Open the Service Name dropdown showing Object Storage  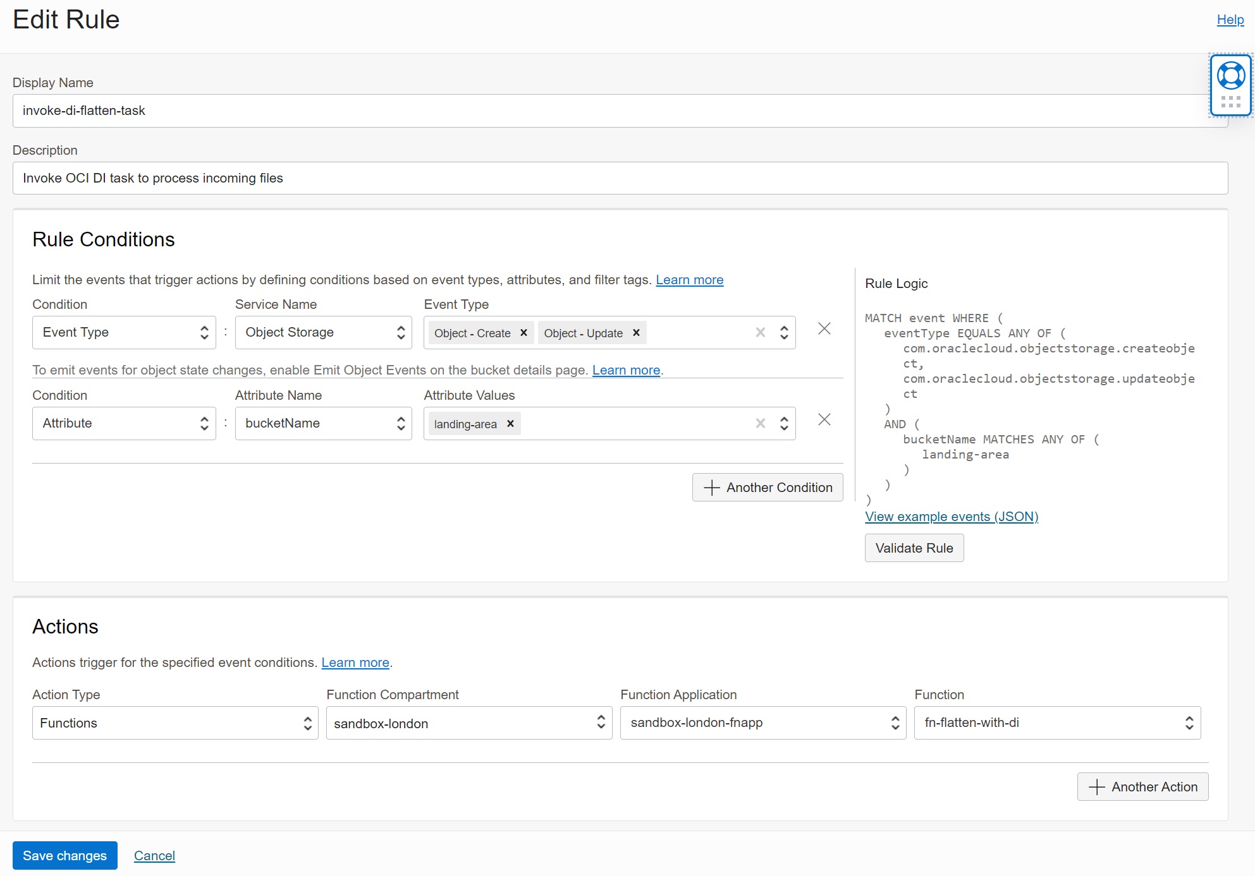coord(323,332)
